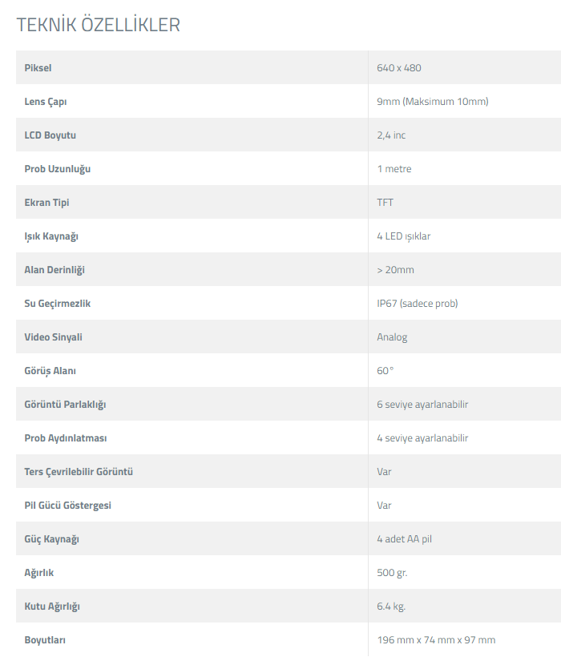Click the TEKNİK ÖZELLİKLER heading

point(99,25)
